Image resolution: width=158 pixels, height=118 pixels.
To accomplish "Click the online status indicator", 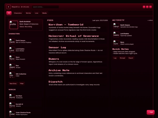I will point(150,20).
